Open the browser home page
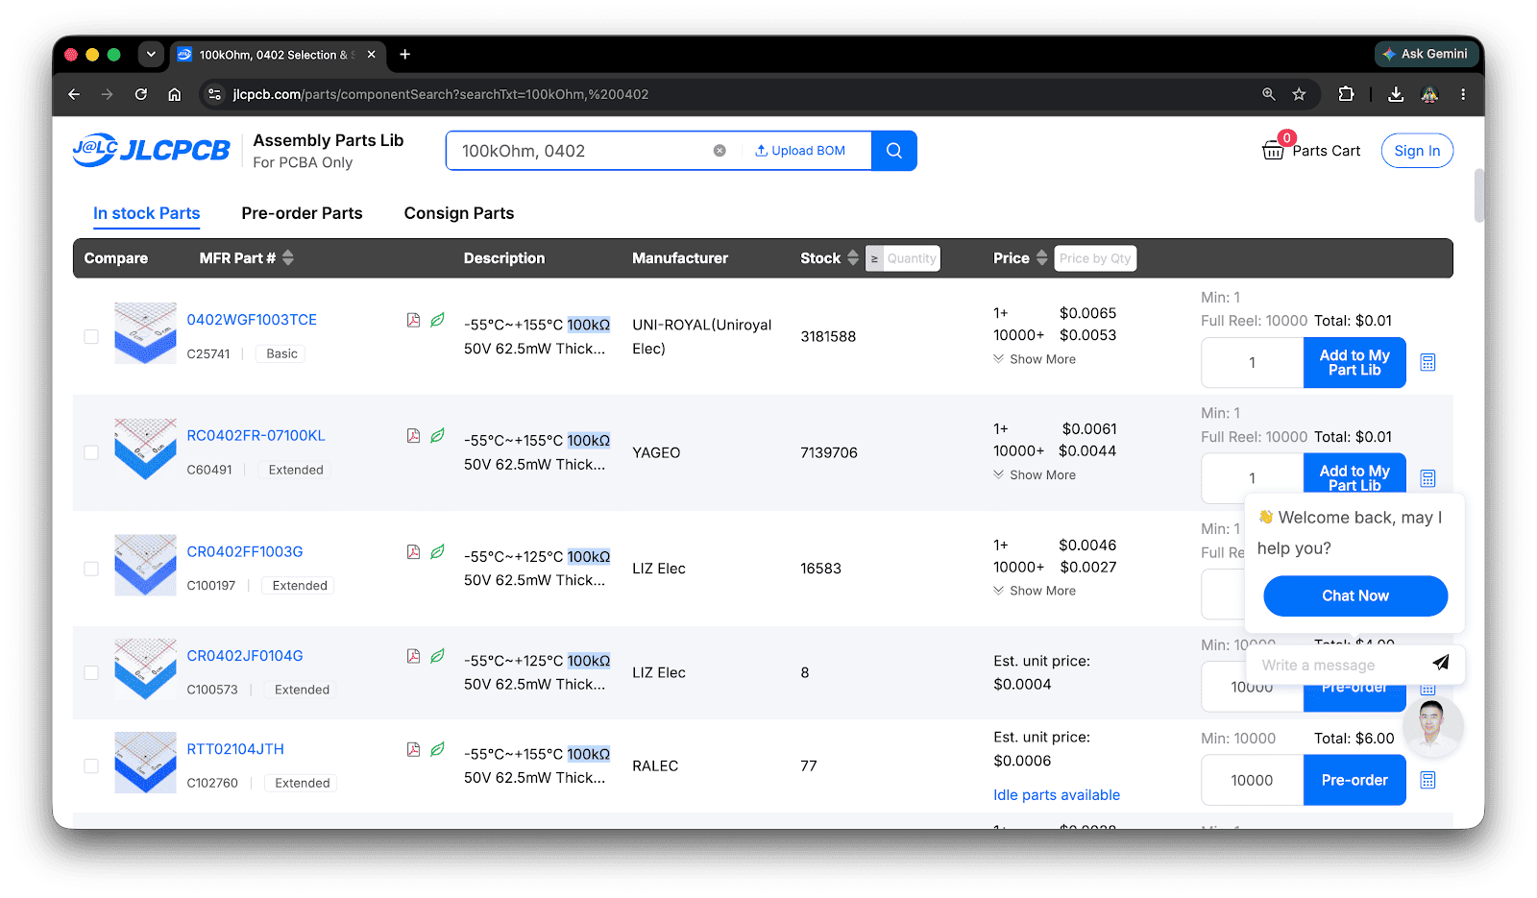This screenshot has width=1537, height=898. pos(175,94)
